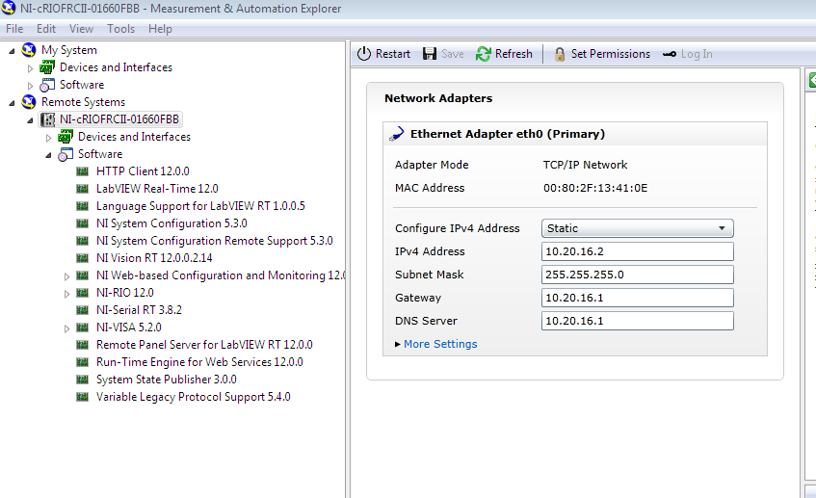Image resolution: width=816 pixels, height=498 pixels.
Task: Expand NI Web-based Configuration and Monitoring node
Action: pos(66,276)
